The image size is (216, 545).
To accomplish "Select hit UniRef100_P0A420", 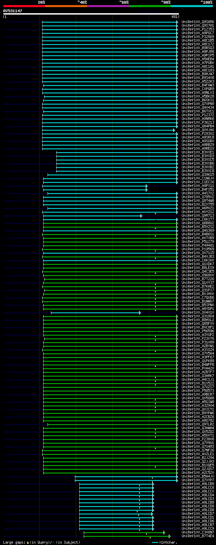I will [198, 368].
